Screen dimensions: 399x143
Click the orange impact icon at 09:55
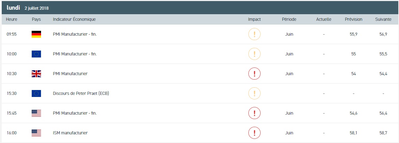(x=254, y=34)
